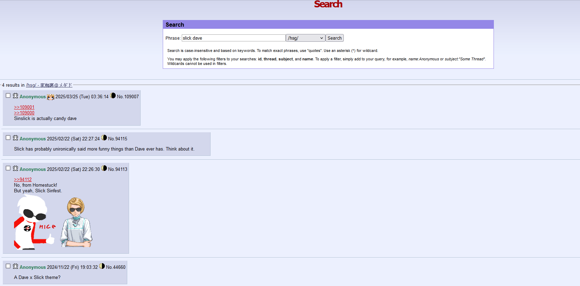The image size is (580, 286).
Task: Click the timestamp 2024/11/22 (Fri) 19:03:32
Action: [72, 267]
